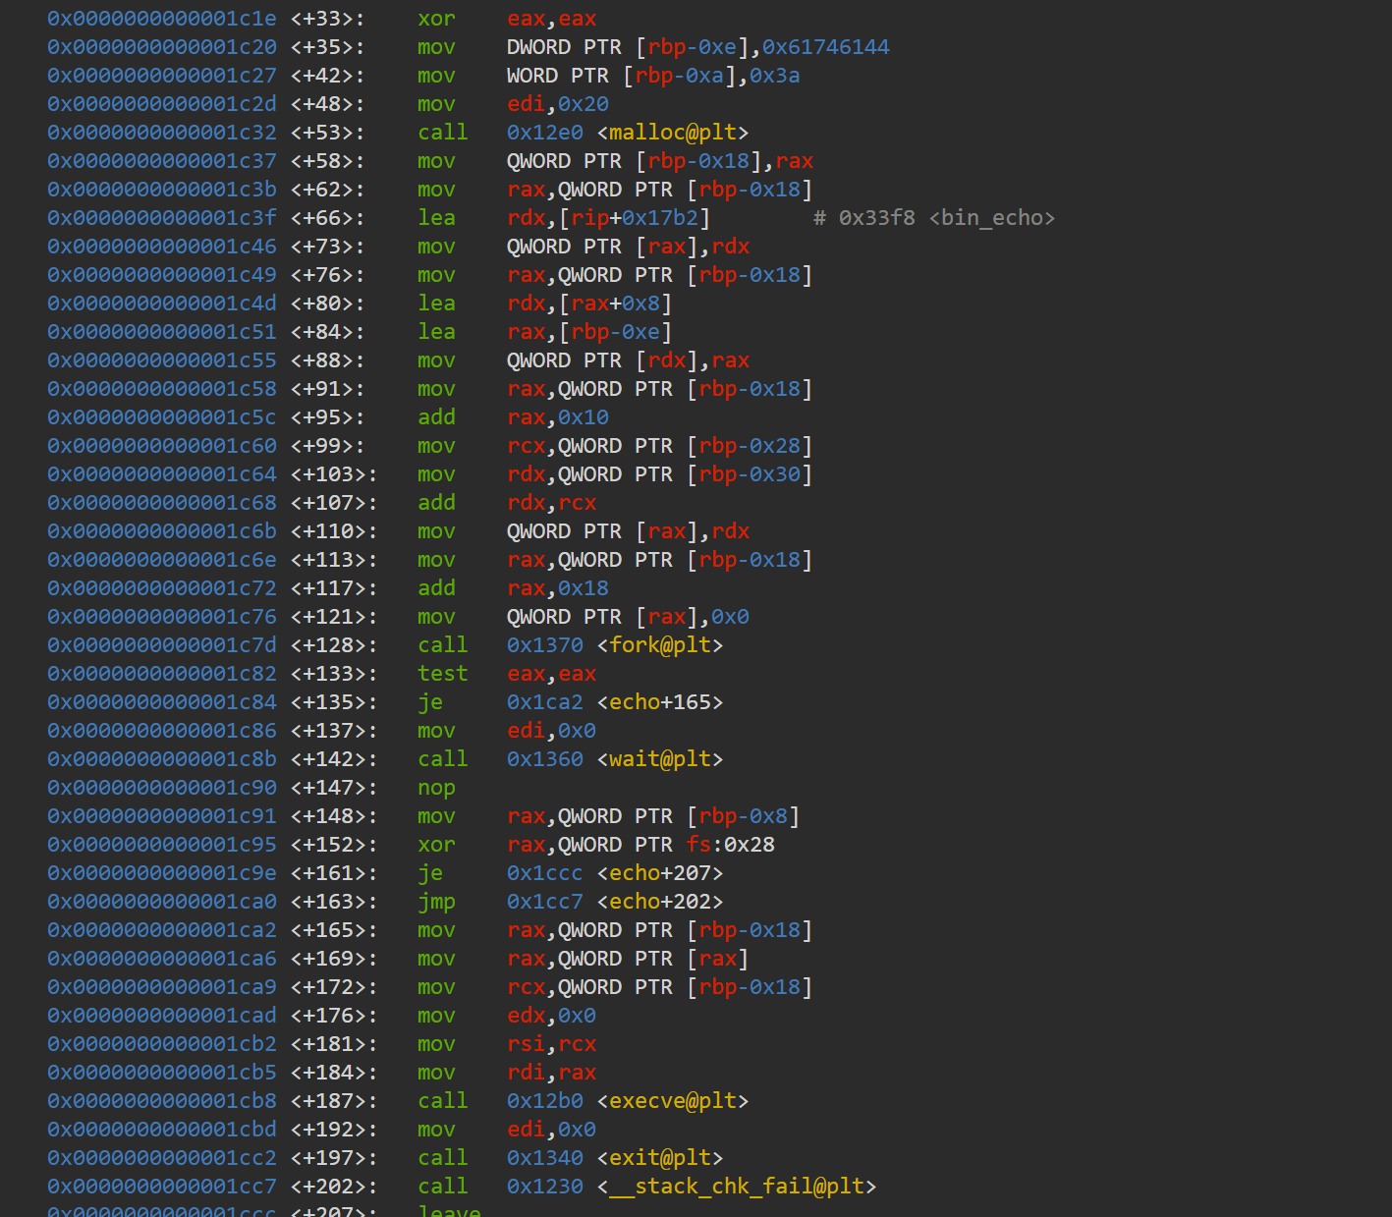Click address 0x0000000000001cbd
Viewport: 1392px width, 1217px height.
(162, 1130)
